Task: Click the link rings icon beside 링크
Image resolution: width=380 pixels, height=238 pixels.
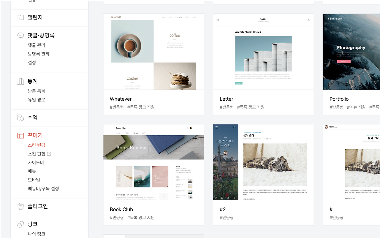Action: click(20, 224)
